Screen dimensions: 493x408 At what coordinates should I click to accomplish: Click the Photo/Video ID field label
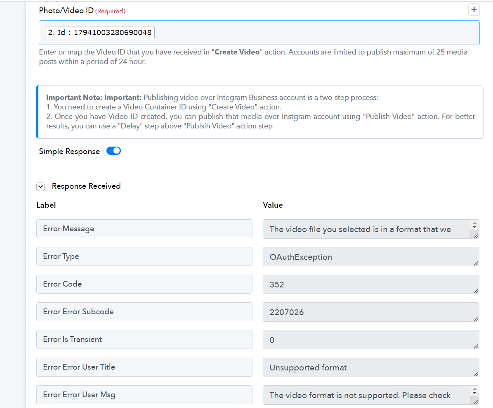66,10
